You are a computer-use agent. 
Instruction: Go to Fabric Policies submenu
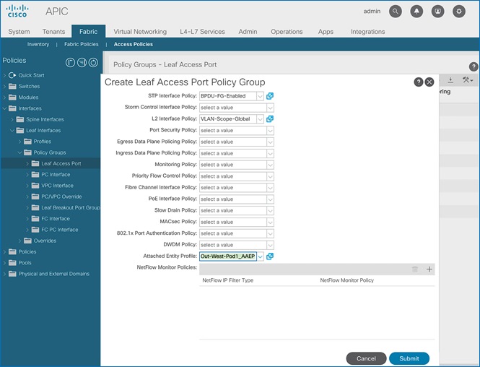click(79, 44)
